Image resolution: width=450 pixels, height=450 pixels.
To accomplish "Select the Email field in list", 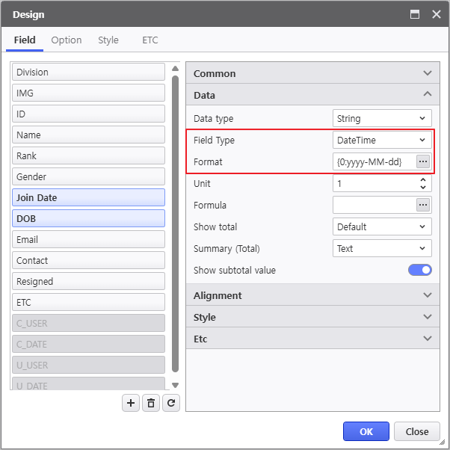I will (88, 239).
